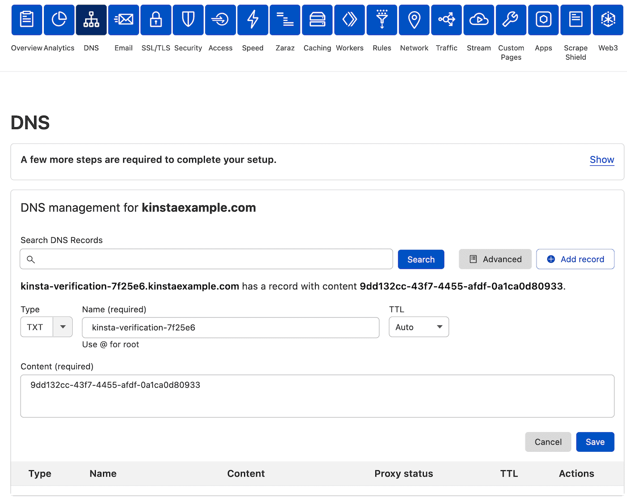Image resolution: width=627 pixels, height=498 pixels.
Task: Open the Workers code brackets icon
Action: coord(349,20)
